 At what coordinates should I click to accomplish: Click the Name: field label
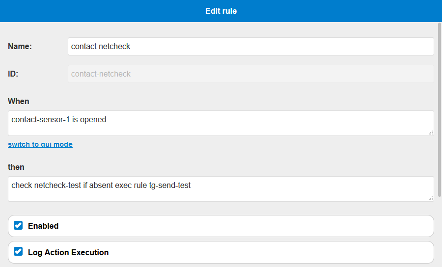20,46
